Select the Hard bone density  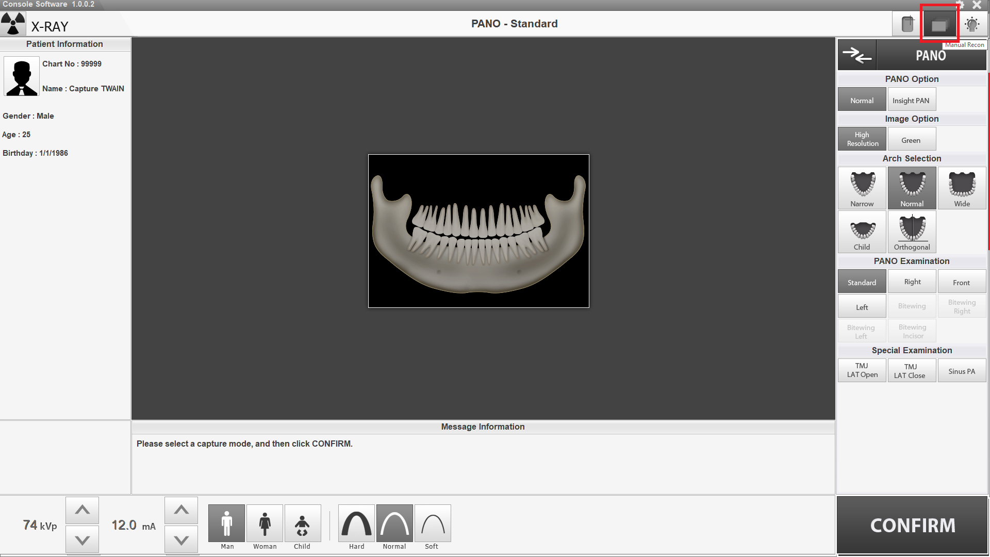point(356,523)
